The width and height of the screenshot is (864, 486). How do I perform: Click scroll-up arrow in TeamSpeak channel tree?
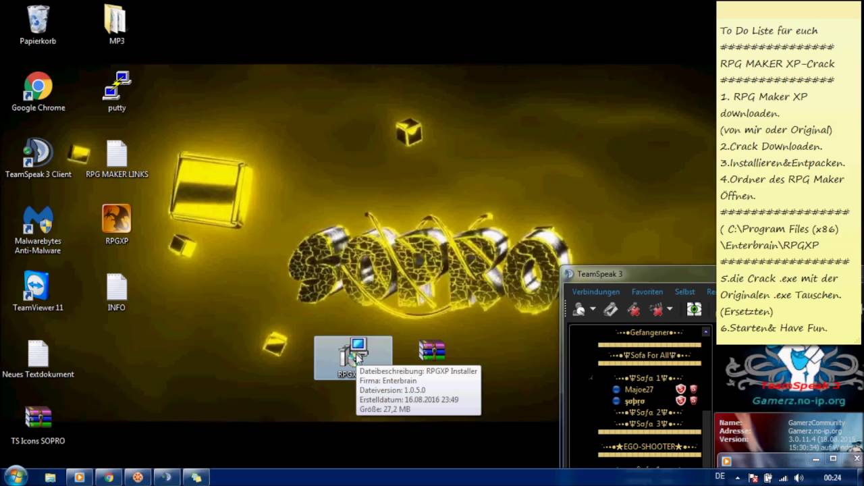coord(706,332)
